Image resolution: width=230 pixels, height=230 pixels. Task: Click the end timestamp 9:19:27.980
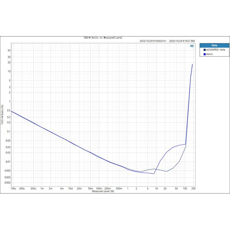182,41
